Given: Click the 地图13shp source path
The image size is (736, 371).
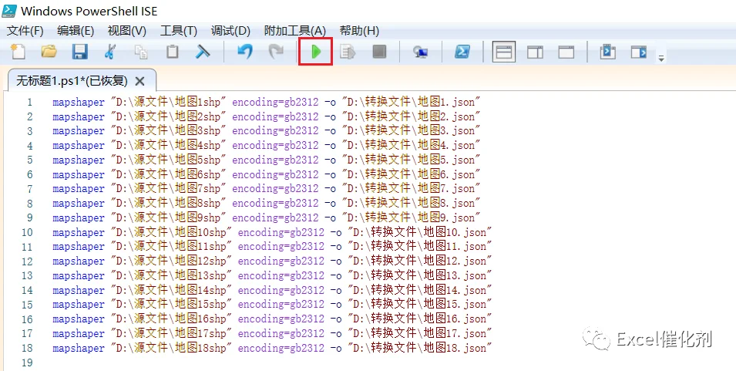Looking at the screenshot, I should [x=171, y=275].
